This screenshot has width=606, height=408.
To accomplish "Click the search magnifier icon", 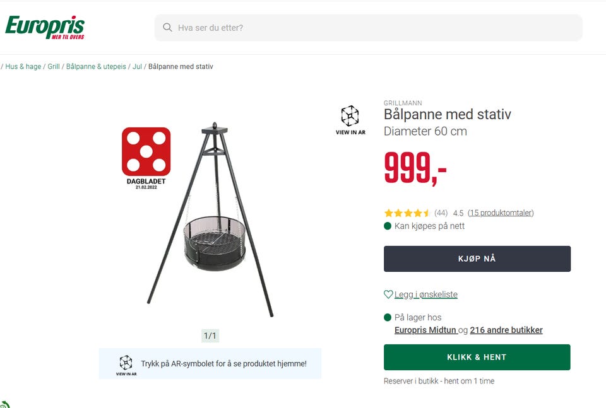I will (x=167, y=28).
